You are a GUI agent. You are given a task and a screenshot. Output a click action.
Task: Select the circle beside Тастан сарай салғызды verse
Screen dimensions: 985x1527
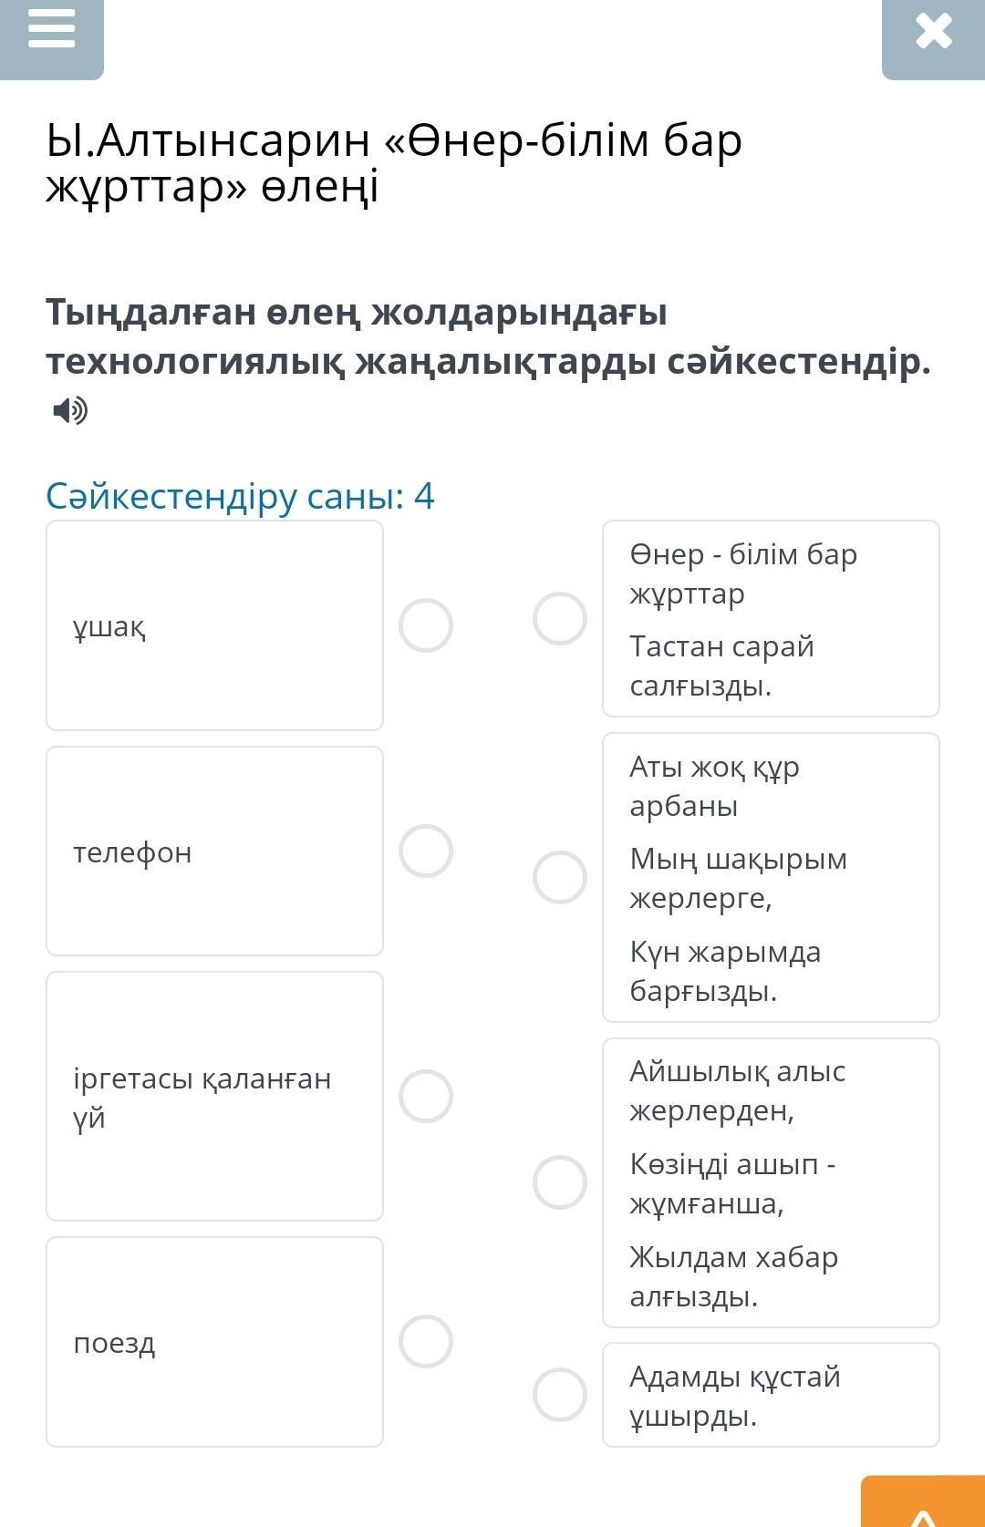(x=560, y=618)
